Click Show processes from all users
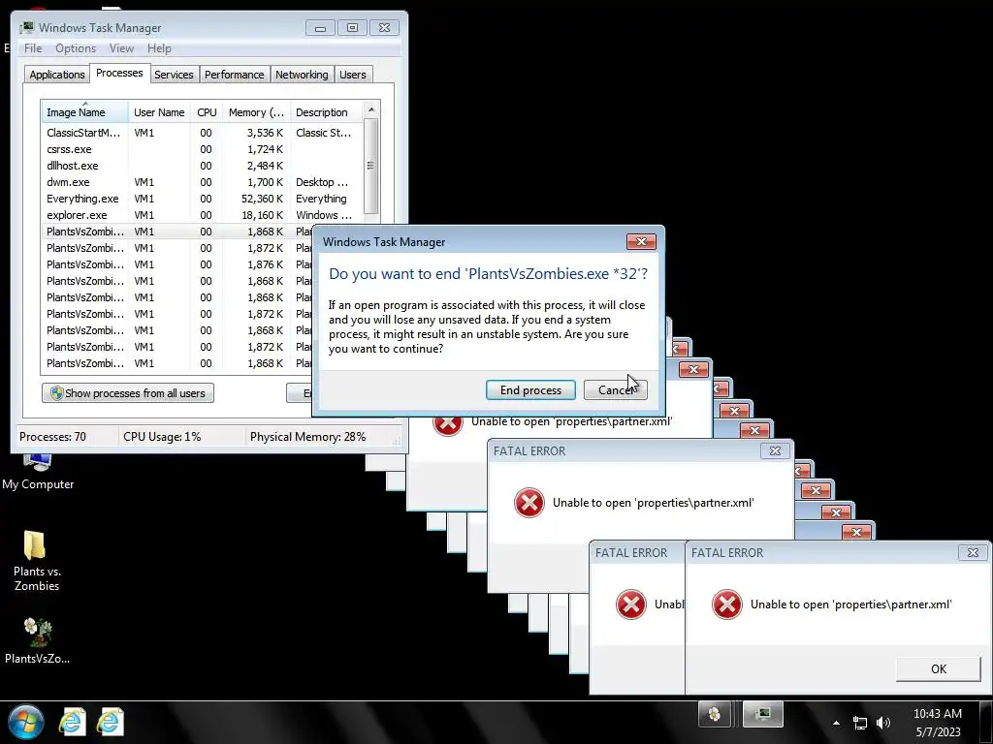The height and width of the screenshot is (744, 993). [x=128, y=393]
